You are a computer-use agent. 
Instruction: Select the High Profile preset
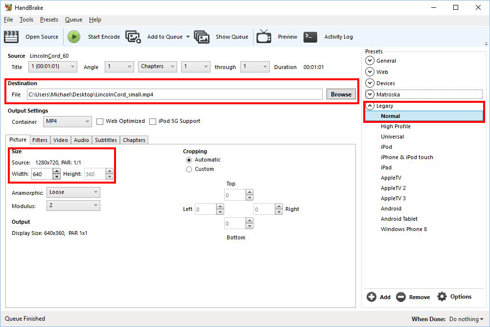(396, 126)
